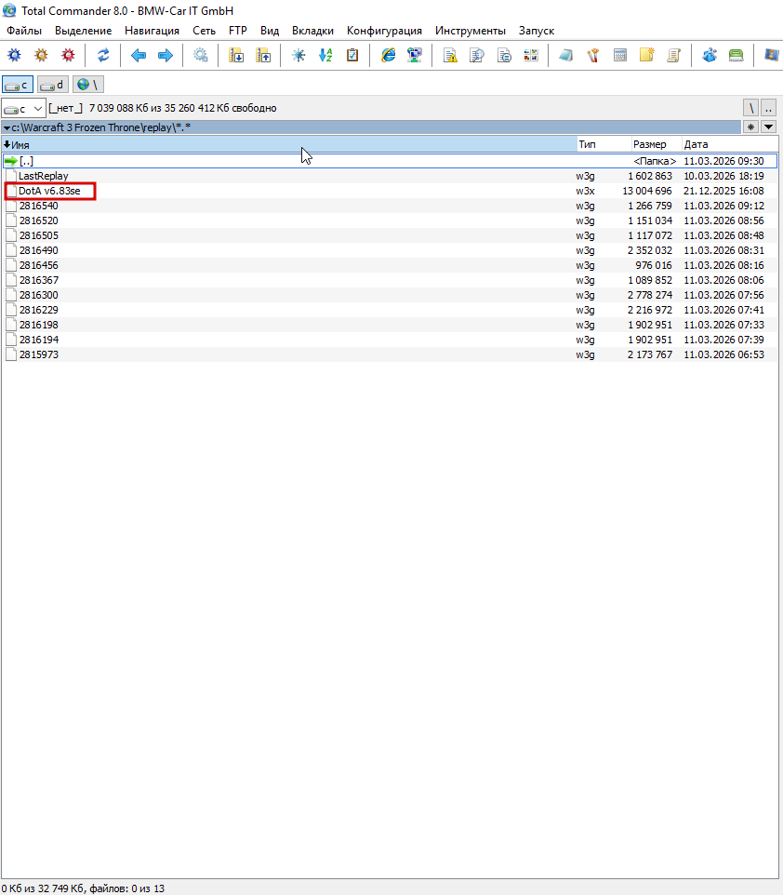Open the Internet Explorer icon in toolbar

point(388,56)
